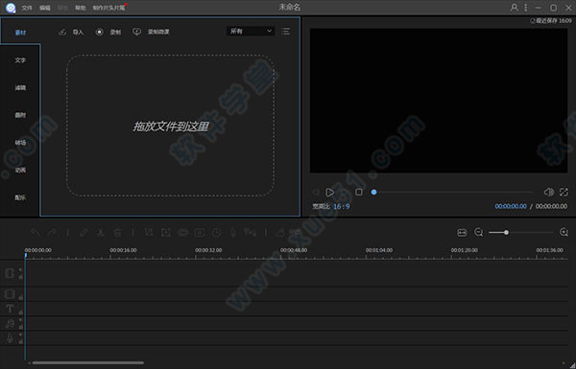
Task: Click the preview progress slider handle
Action: tap(373, 192)
